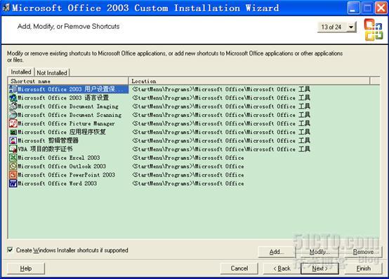Click the Office 应用程序恢复 shortcut icon

[x=13, y=132]
